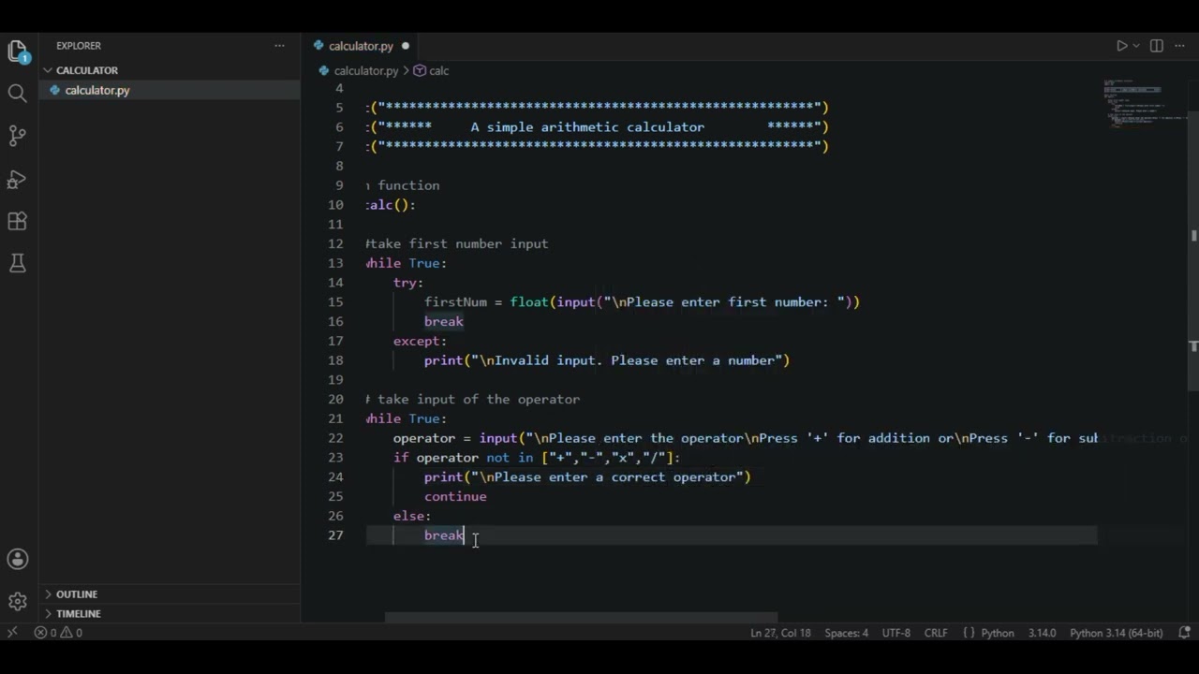Image resolution: width=1199 pixels, height=674 pixels.
Task: Open the Search view
Action: tap(17, 93)
